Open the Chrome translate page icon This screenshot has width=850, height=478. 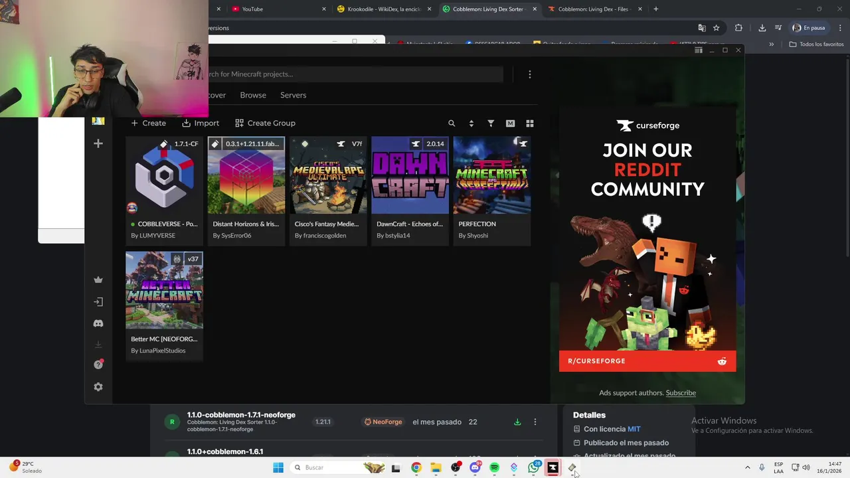tap(702, 28)
